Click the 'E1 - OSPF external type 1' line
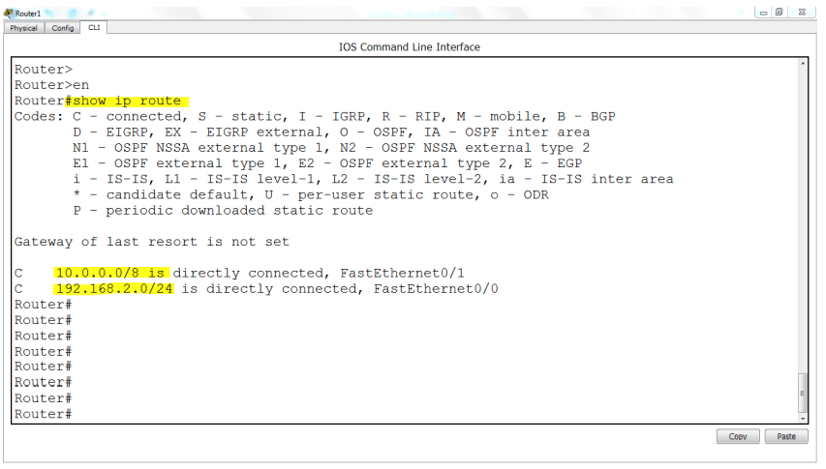Image resolution: width=826 pixels, height=469 pixels. [x=327, y=164]
